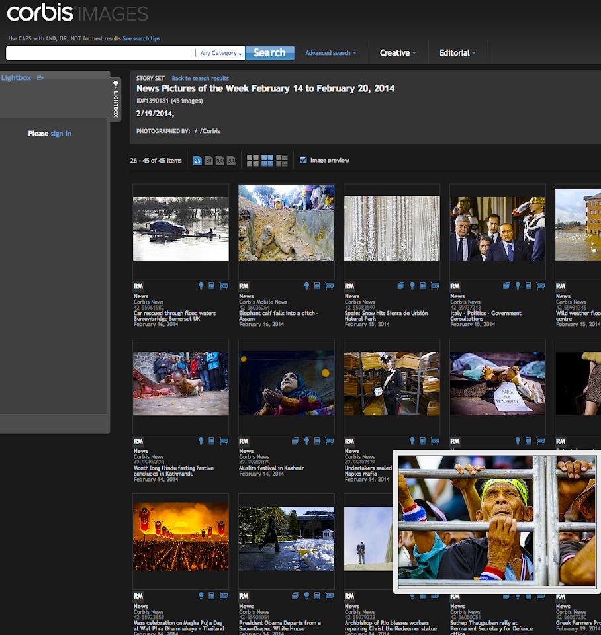Add Elephant calf image to lightbox

pyautogui.click(x=306, y=286)
